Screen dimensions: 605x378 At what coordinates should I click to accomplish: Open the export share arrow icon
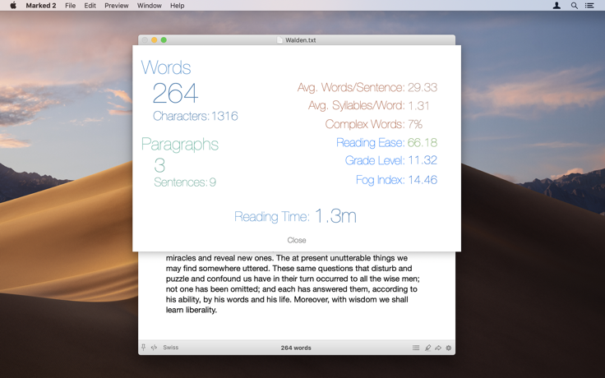tap(438, 348)
